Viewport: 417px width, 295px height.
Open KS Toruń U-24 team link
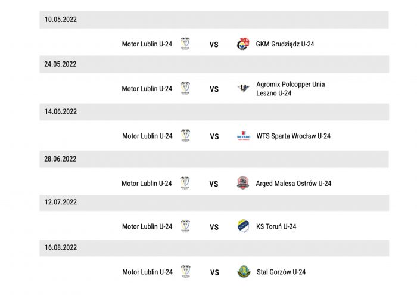(x=276, y=226)
